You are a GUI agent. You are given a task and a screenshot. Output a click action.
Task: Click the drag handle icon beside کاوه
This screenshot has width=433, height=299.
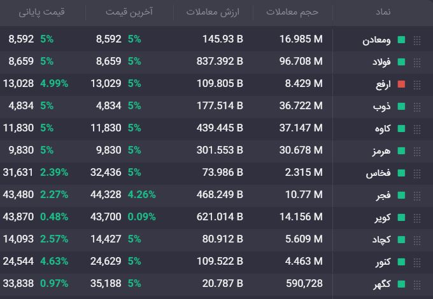[x=417, y=129]
